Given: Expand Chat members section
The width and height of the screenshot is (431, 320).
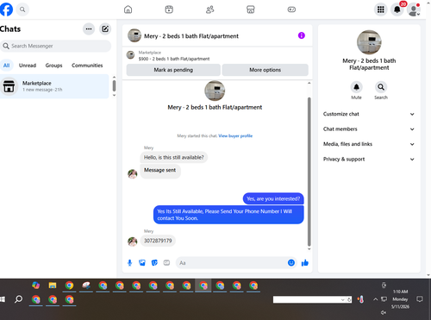Looking at the screenshot, I should [369, 129].
